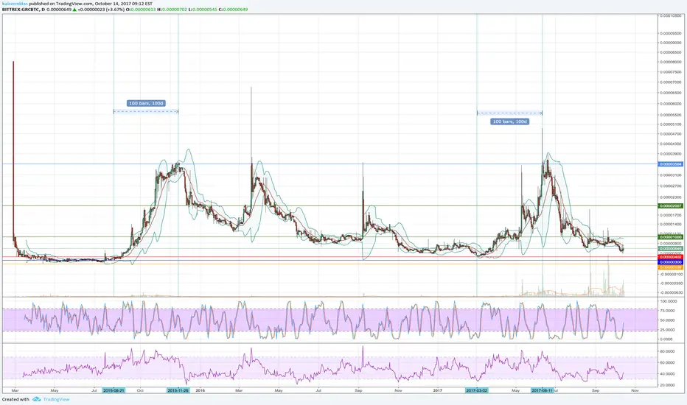
Task: Click the BITTREX:GRCBTC symbol title
Action: 20,9
